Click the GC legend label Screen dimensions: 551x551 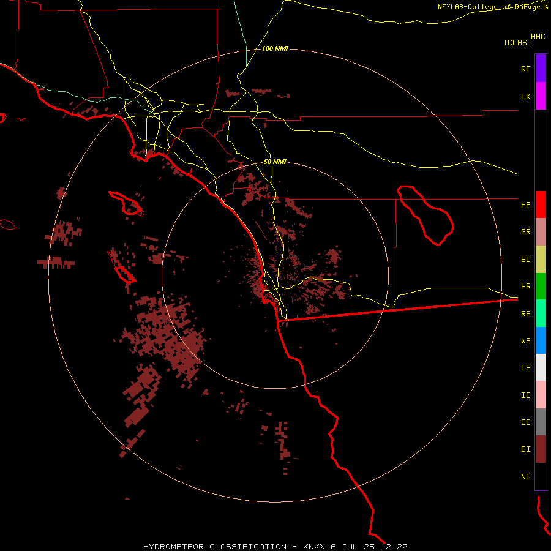coord(525,422)
